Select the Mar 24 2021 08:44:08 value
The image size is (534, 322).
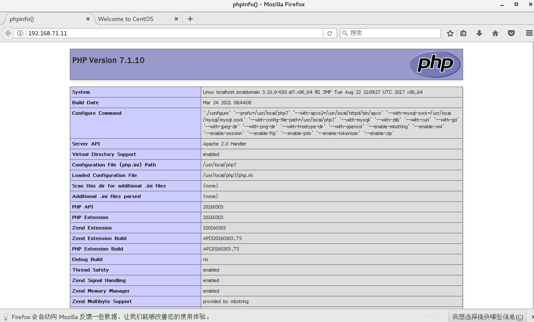[227, 103]
